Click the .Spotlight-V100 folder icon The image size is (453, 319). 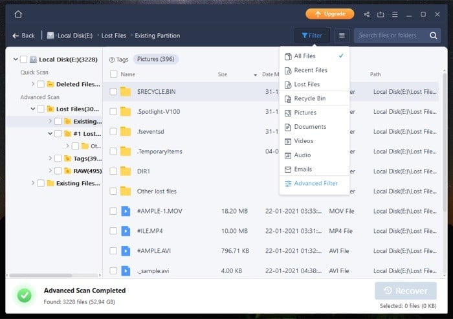[x=126, y=111]
